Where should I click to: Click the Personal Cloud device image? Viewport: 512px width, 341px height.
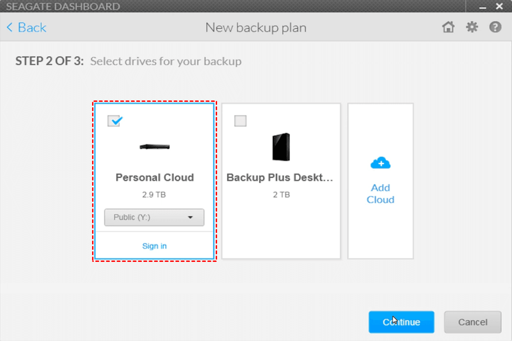[x=154, y=147]
